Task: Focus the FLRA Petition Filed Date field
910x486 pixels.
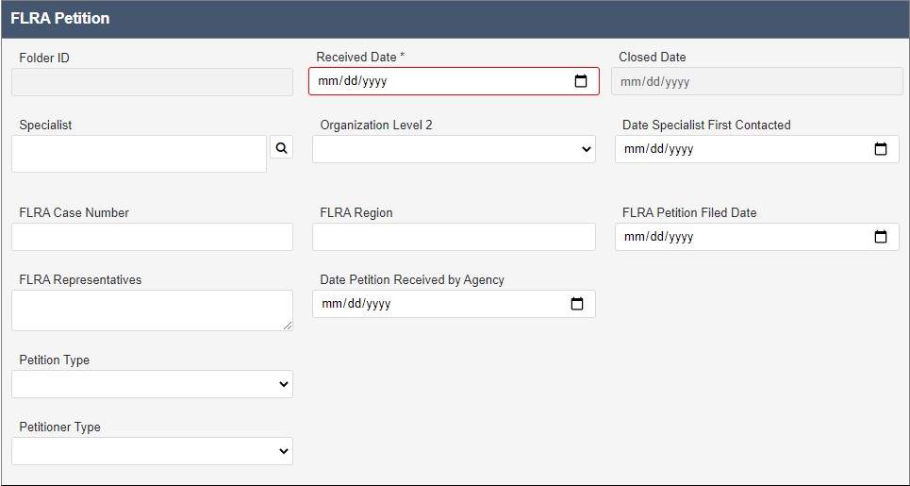Action: click(x=757, y=237)
